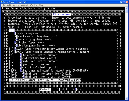This screenshot has height=101, width=129.
Task: Open the Edit menu
Action: click(9, 5)
